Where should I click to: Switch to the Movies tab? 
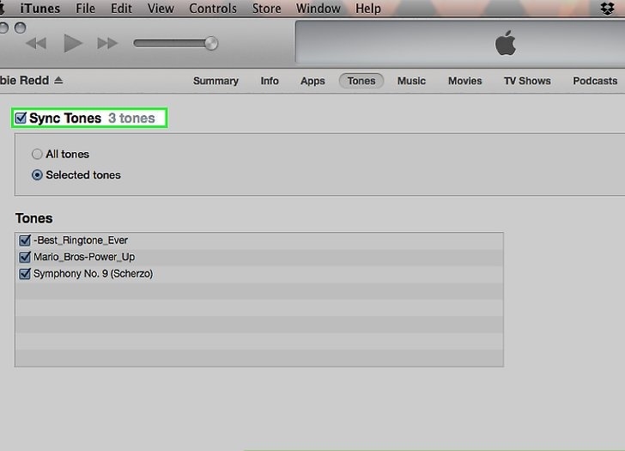click(x=464, y=81)
